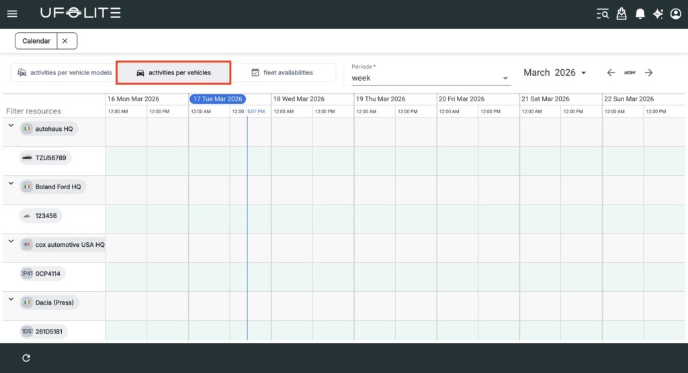Switch to fleet availabilities view
The height and width of the screenshot is (373, 688).
point(282,72)
